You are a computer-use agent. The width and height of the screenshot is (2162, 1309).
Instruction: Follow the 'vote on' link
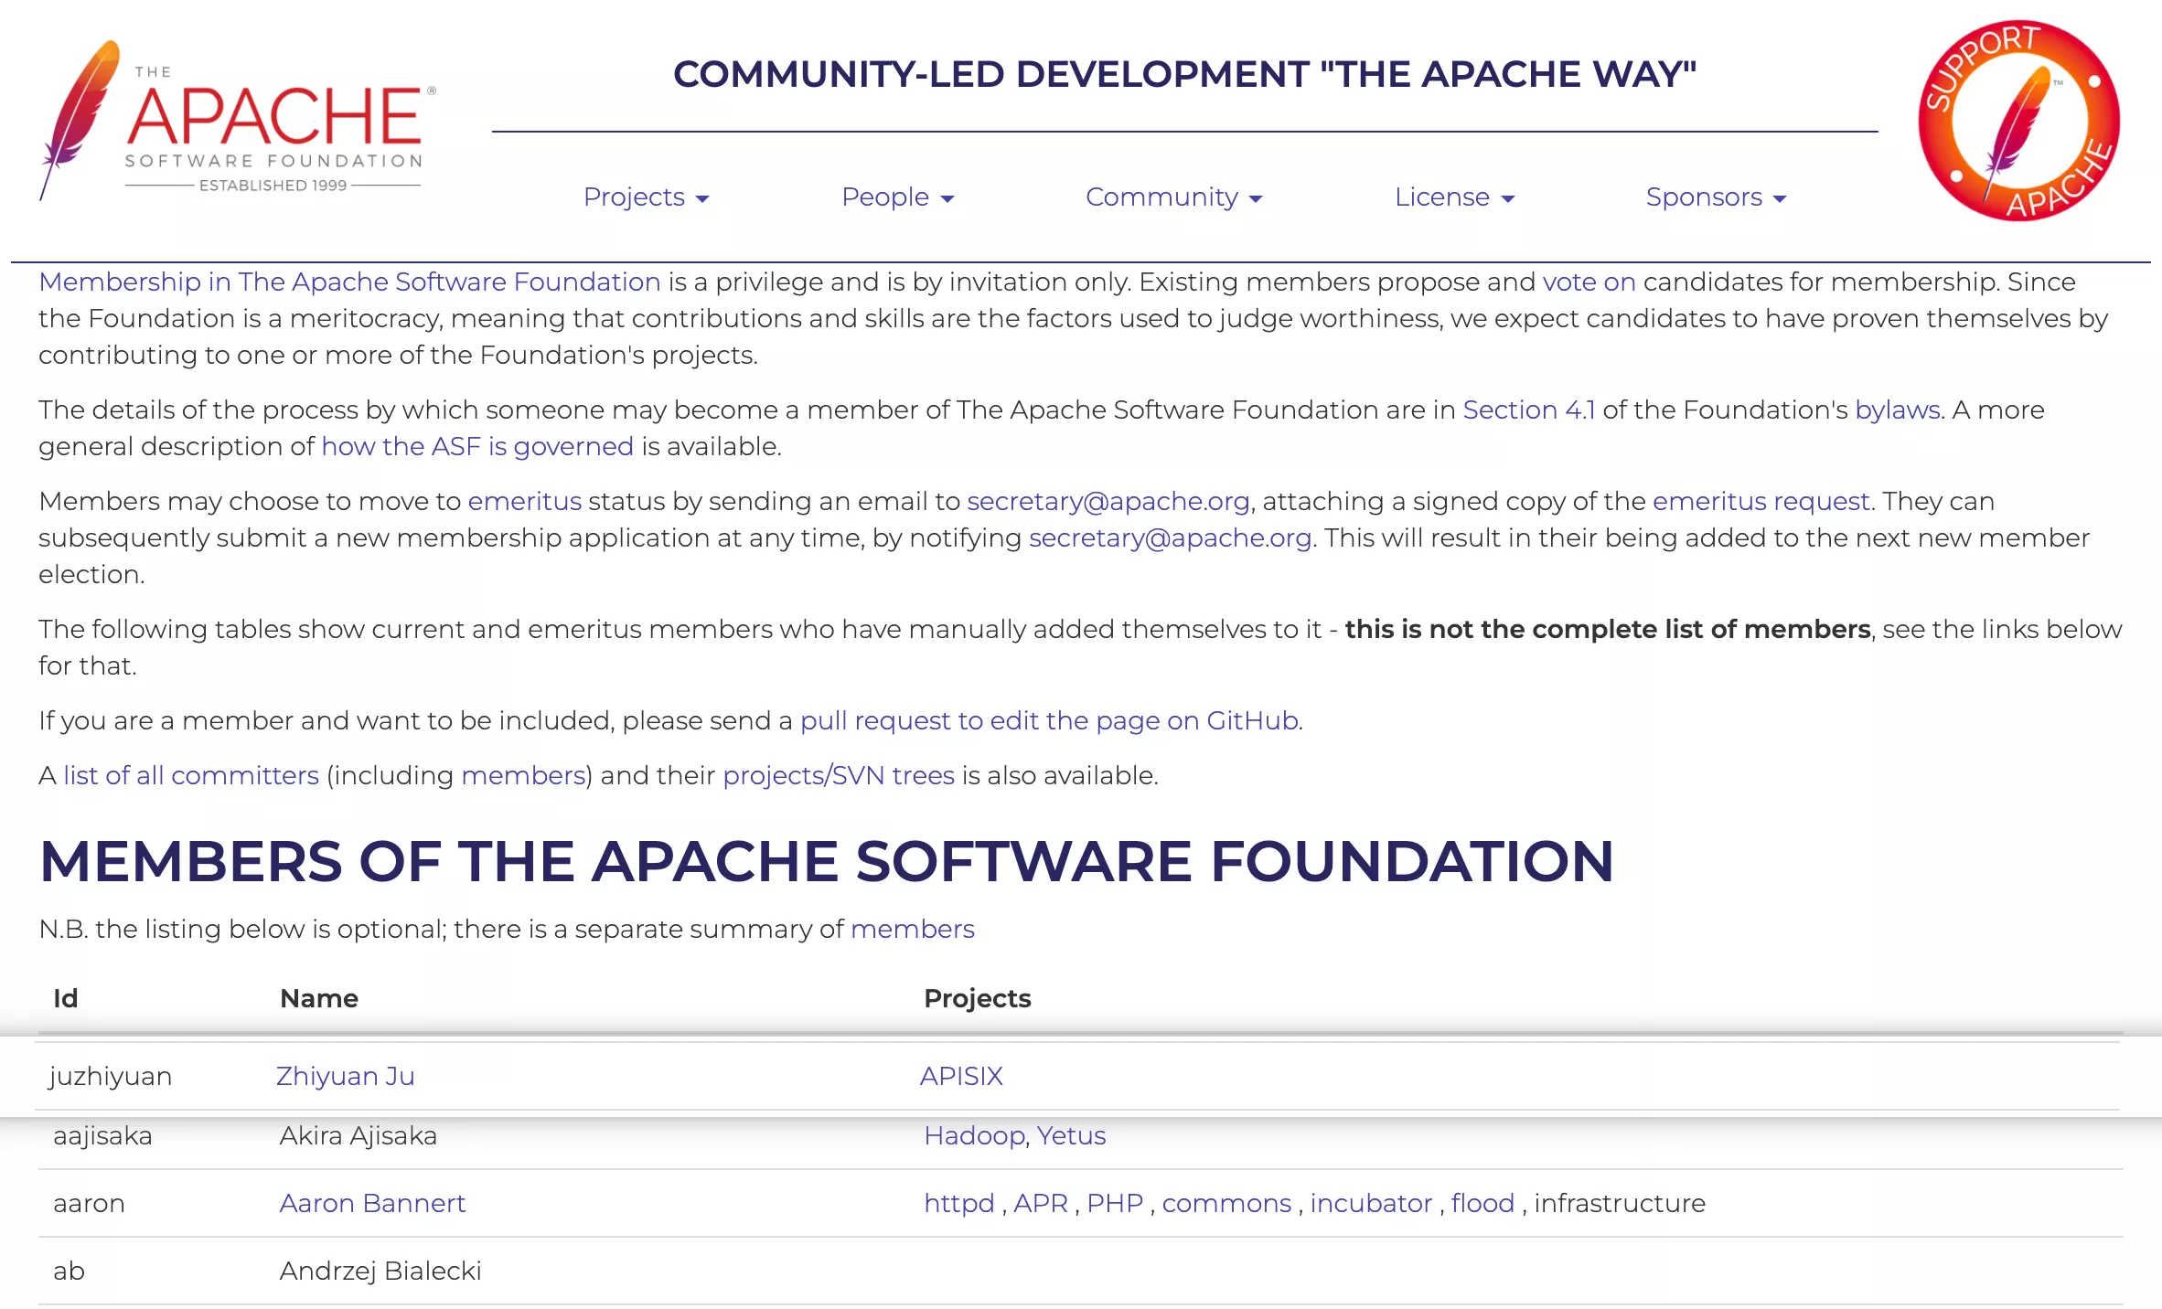click(x=1589, y=282)
